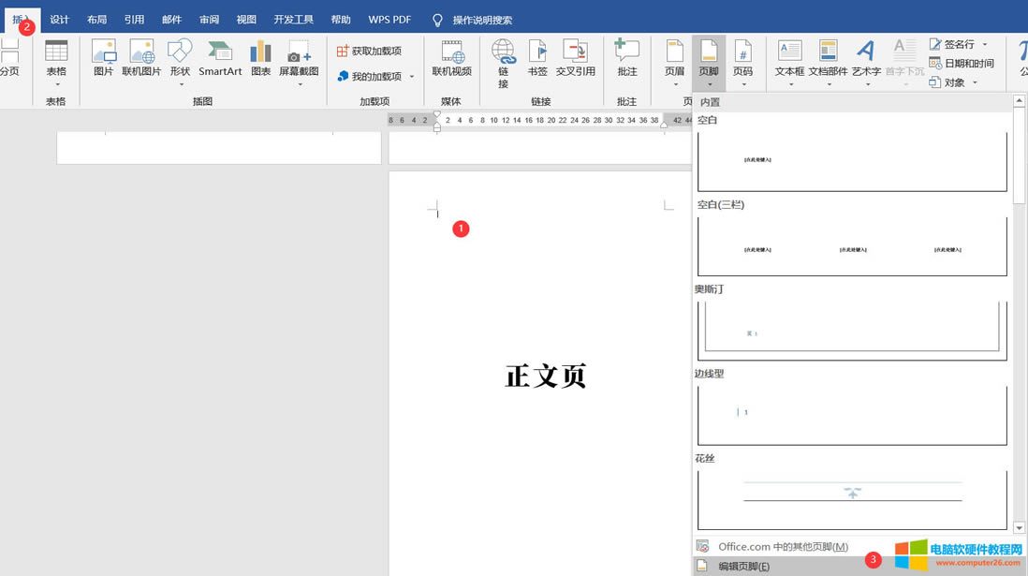The height and width of the screenshot is (576, 1028).
Task: Switch to the 设计 (Design) tab
Action: pos(60,20)
